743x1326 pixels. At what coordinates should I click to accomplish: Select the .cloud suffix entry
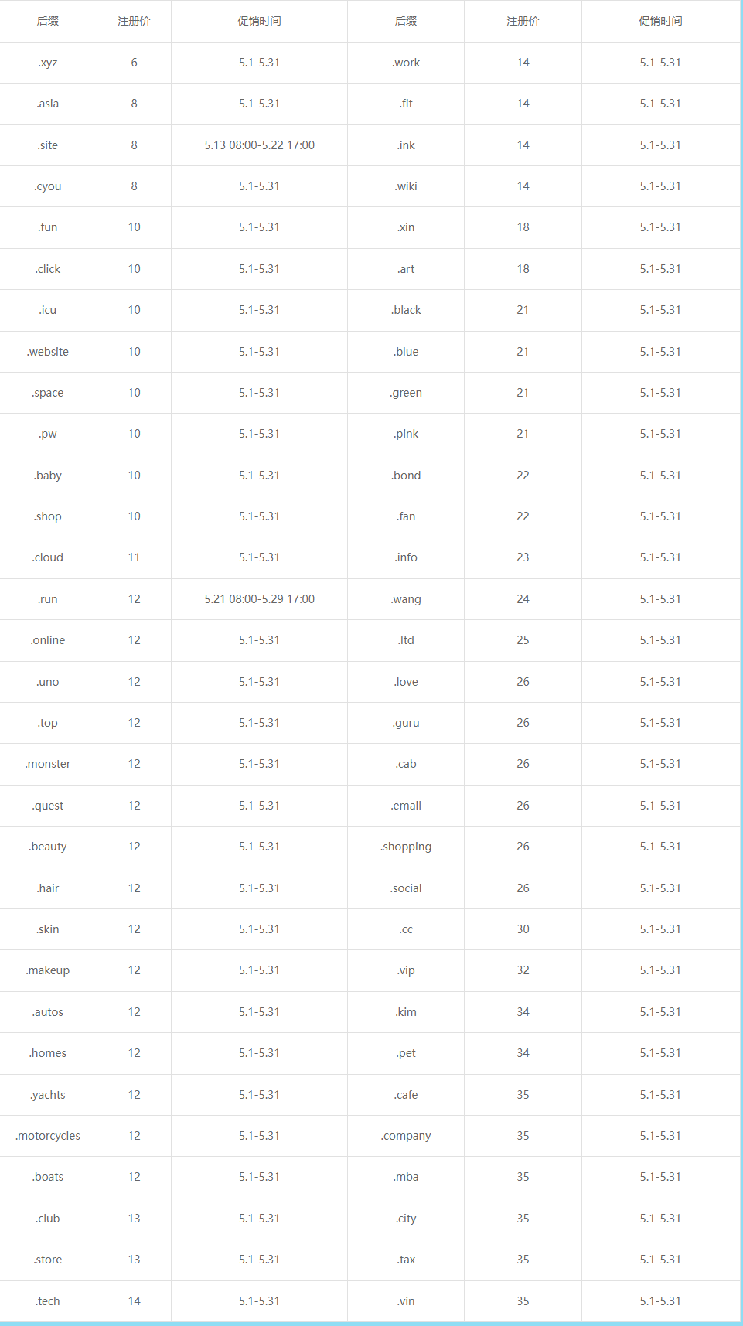[48, 557]
